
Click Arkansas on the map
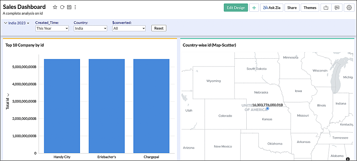[x=303, y=142]
